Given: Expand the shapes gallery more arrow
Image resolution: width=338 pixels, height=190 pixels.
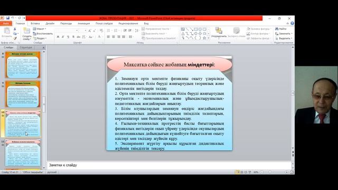Looking at the screenshot, I should point(209,38).
